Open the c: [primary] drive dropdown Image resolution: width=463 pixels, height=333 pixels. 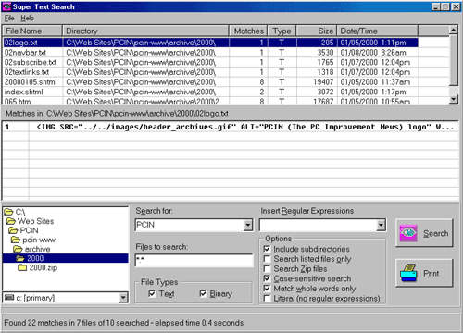[123, 298]
